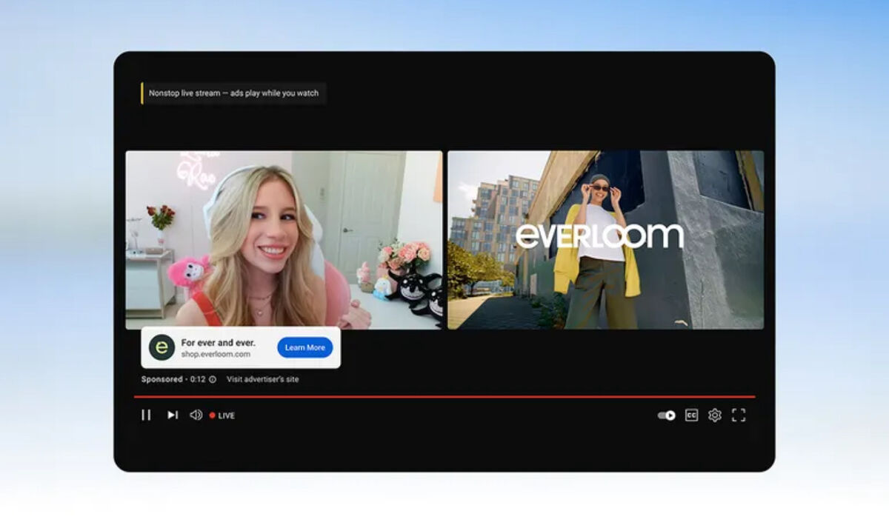889x531 pixels.
Task: Enter fullscreen mode
Action: click(x=739, y=415)
